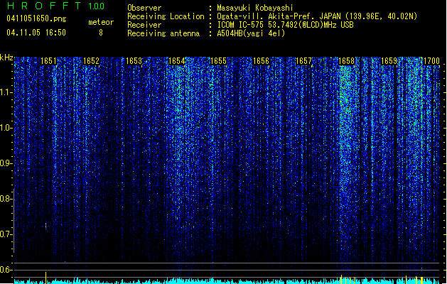Select observer name Masayuki Kobayashi
The width and height of the screenshot is (447, 284).
coord(255,8)
